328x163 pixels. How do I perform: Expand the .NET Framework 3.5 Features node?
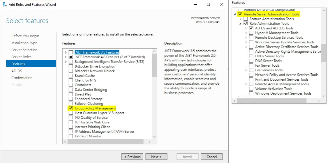click(x=66, y=52)
